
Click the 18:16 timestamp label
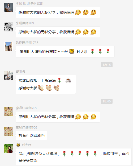click(x=107, y=65)
